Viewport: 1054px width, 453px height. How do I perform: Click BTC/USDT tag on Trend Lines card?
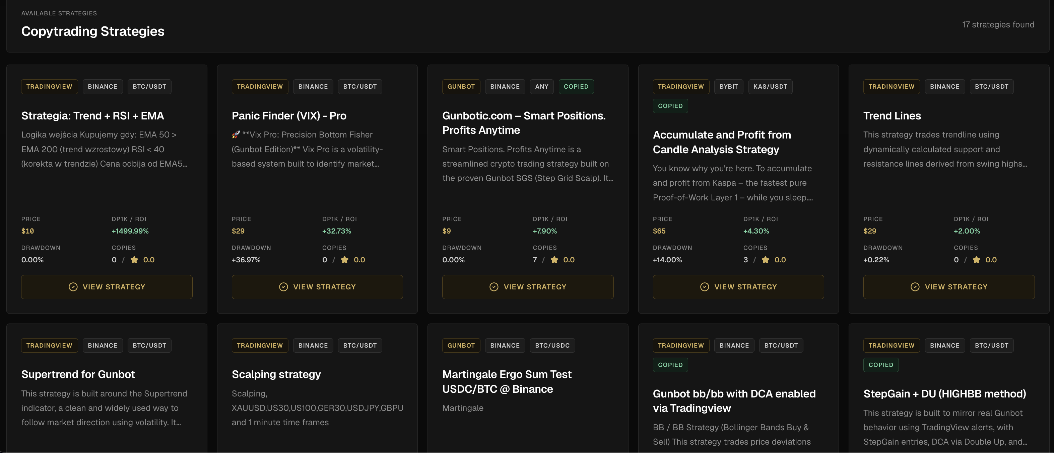991,87
